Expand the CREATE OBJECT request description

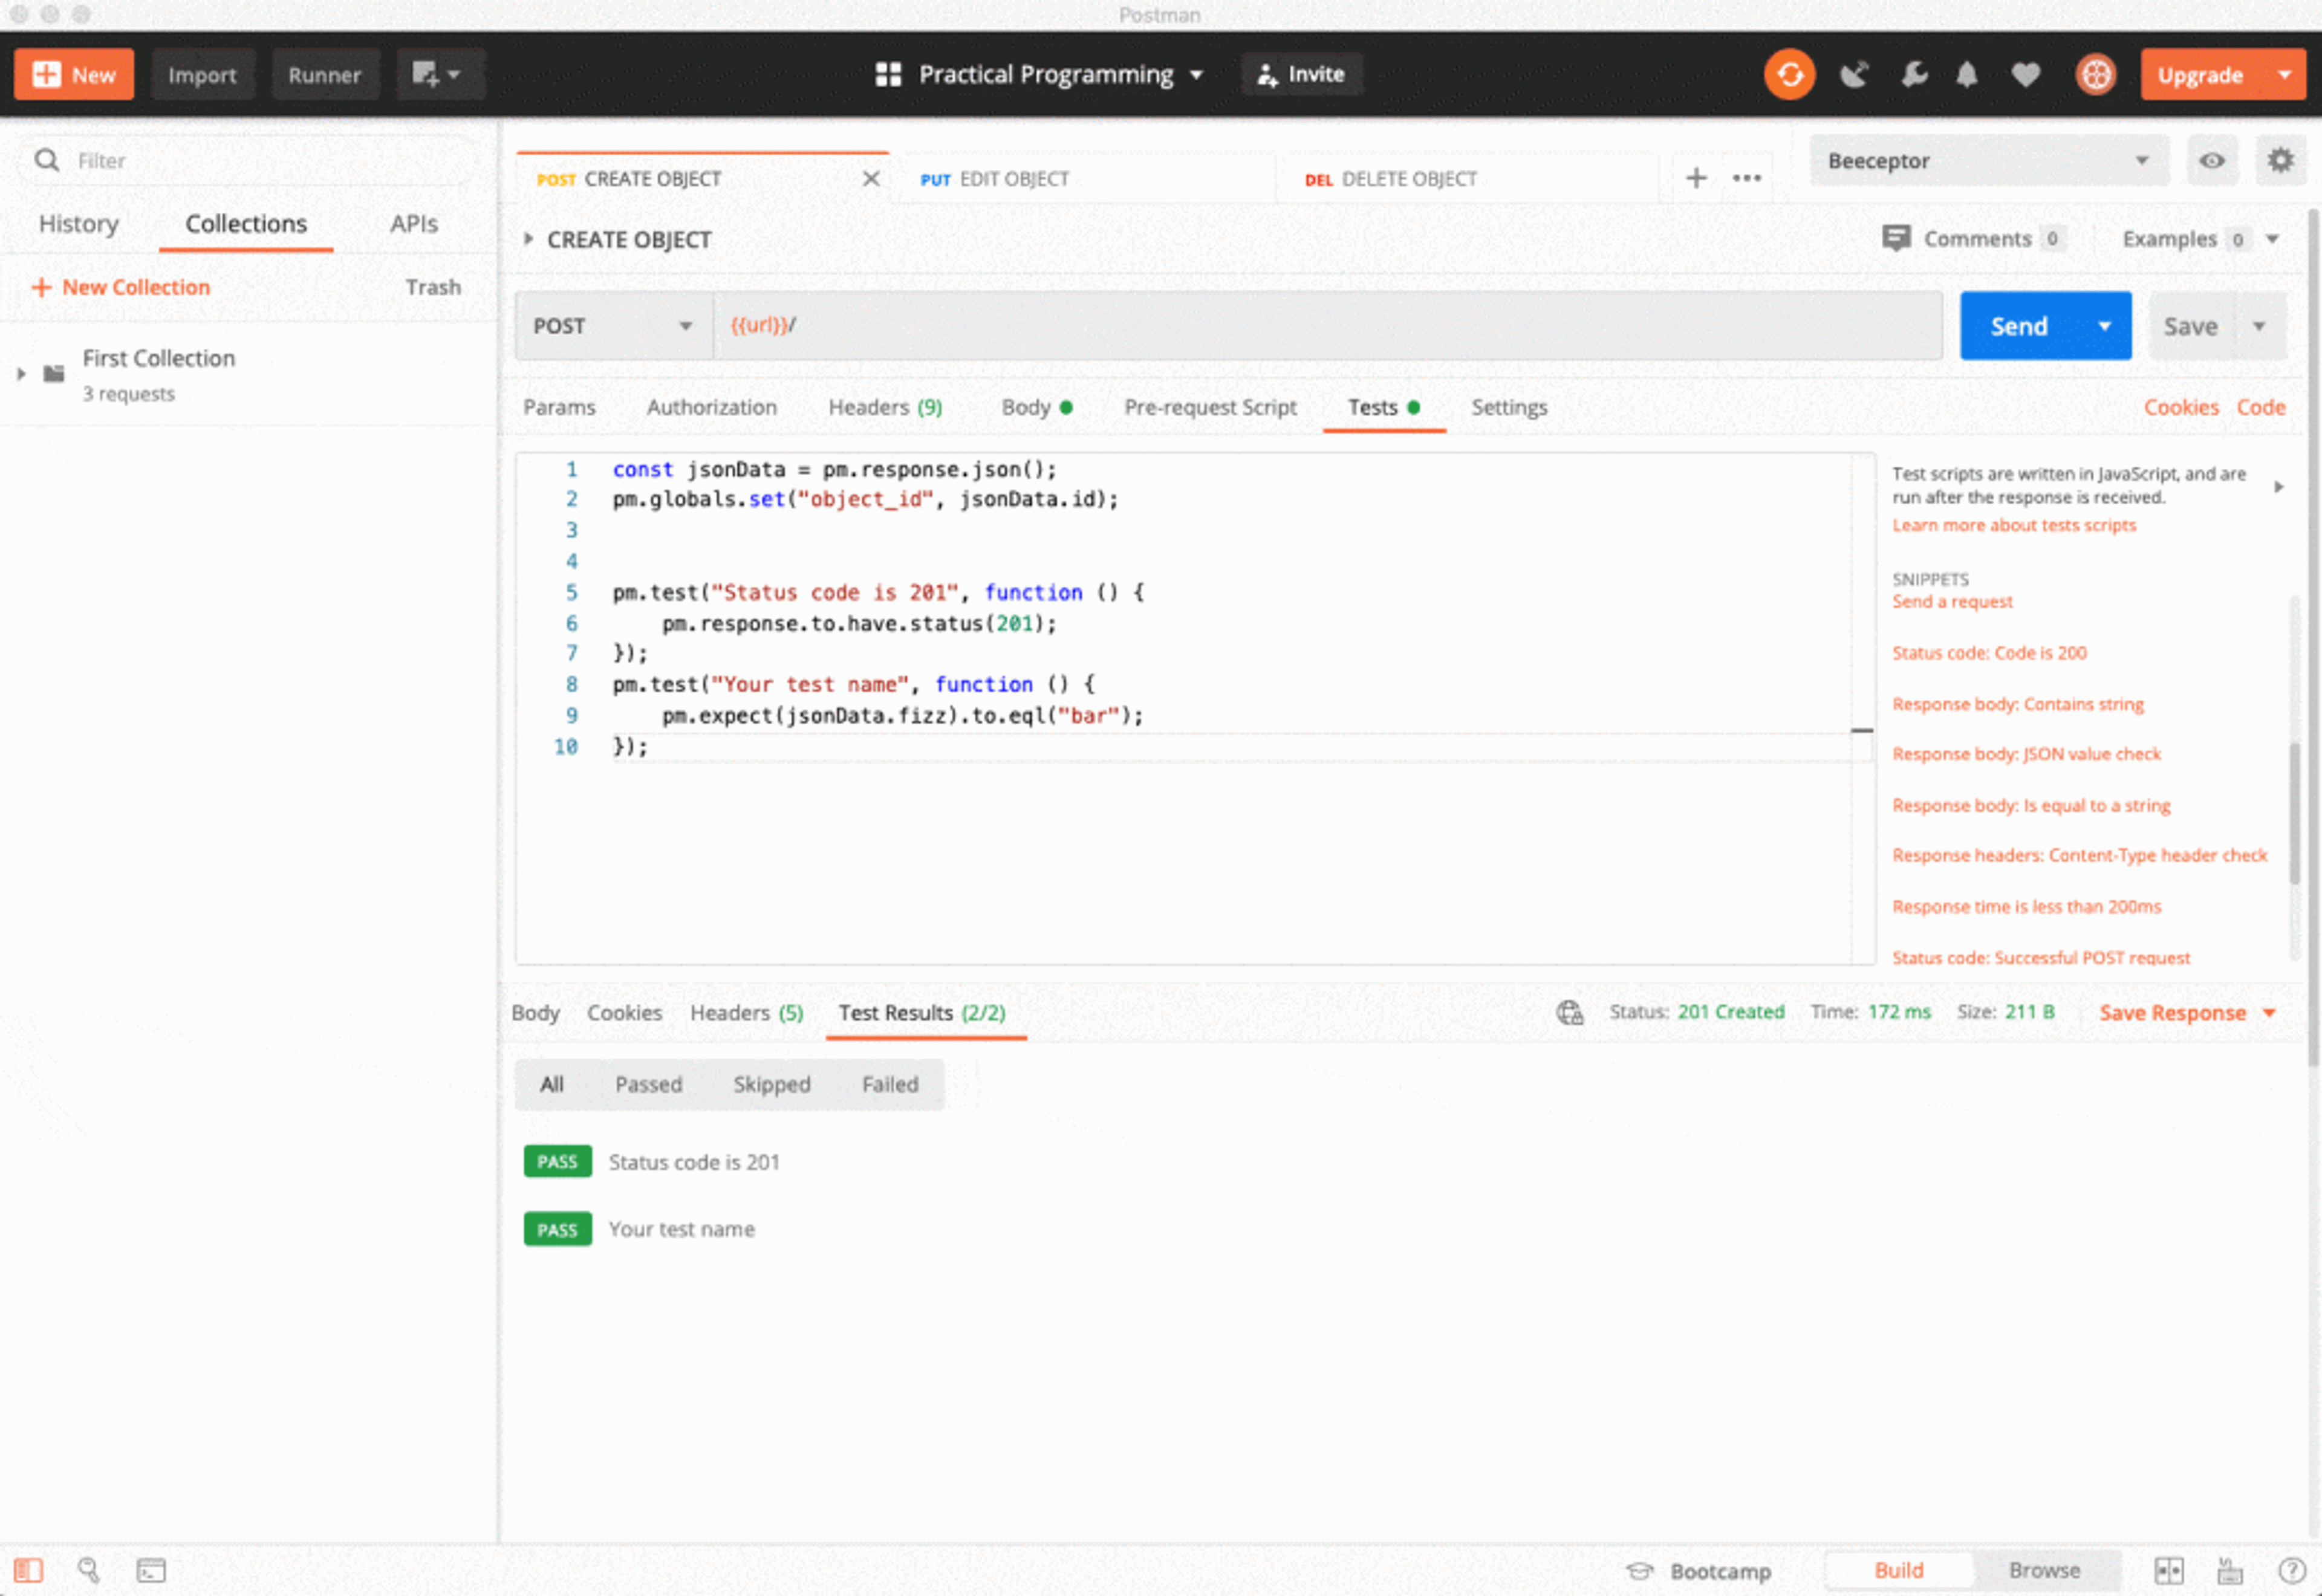528,238
